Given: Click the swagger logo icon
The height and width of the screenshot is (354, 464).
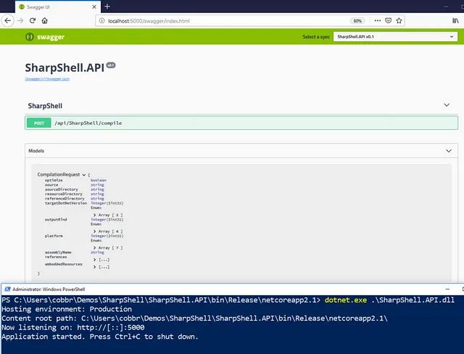Looking at the screenshot, I should [29, 37].
